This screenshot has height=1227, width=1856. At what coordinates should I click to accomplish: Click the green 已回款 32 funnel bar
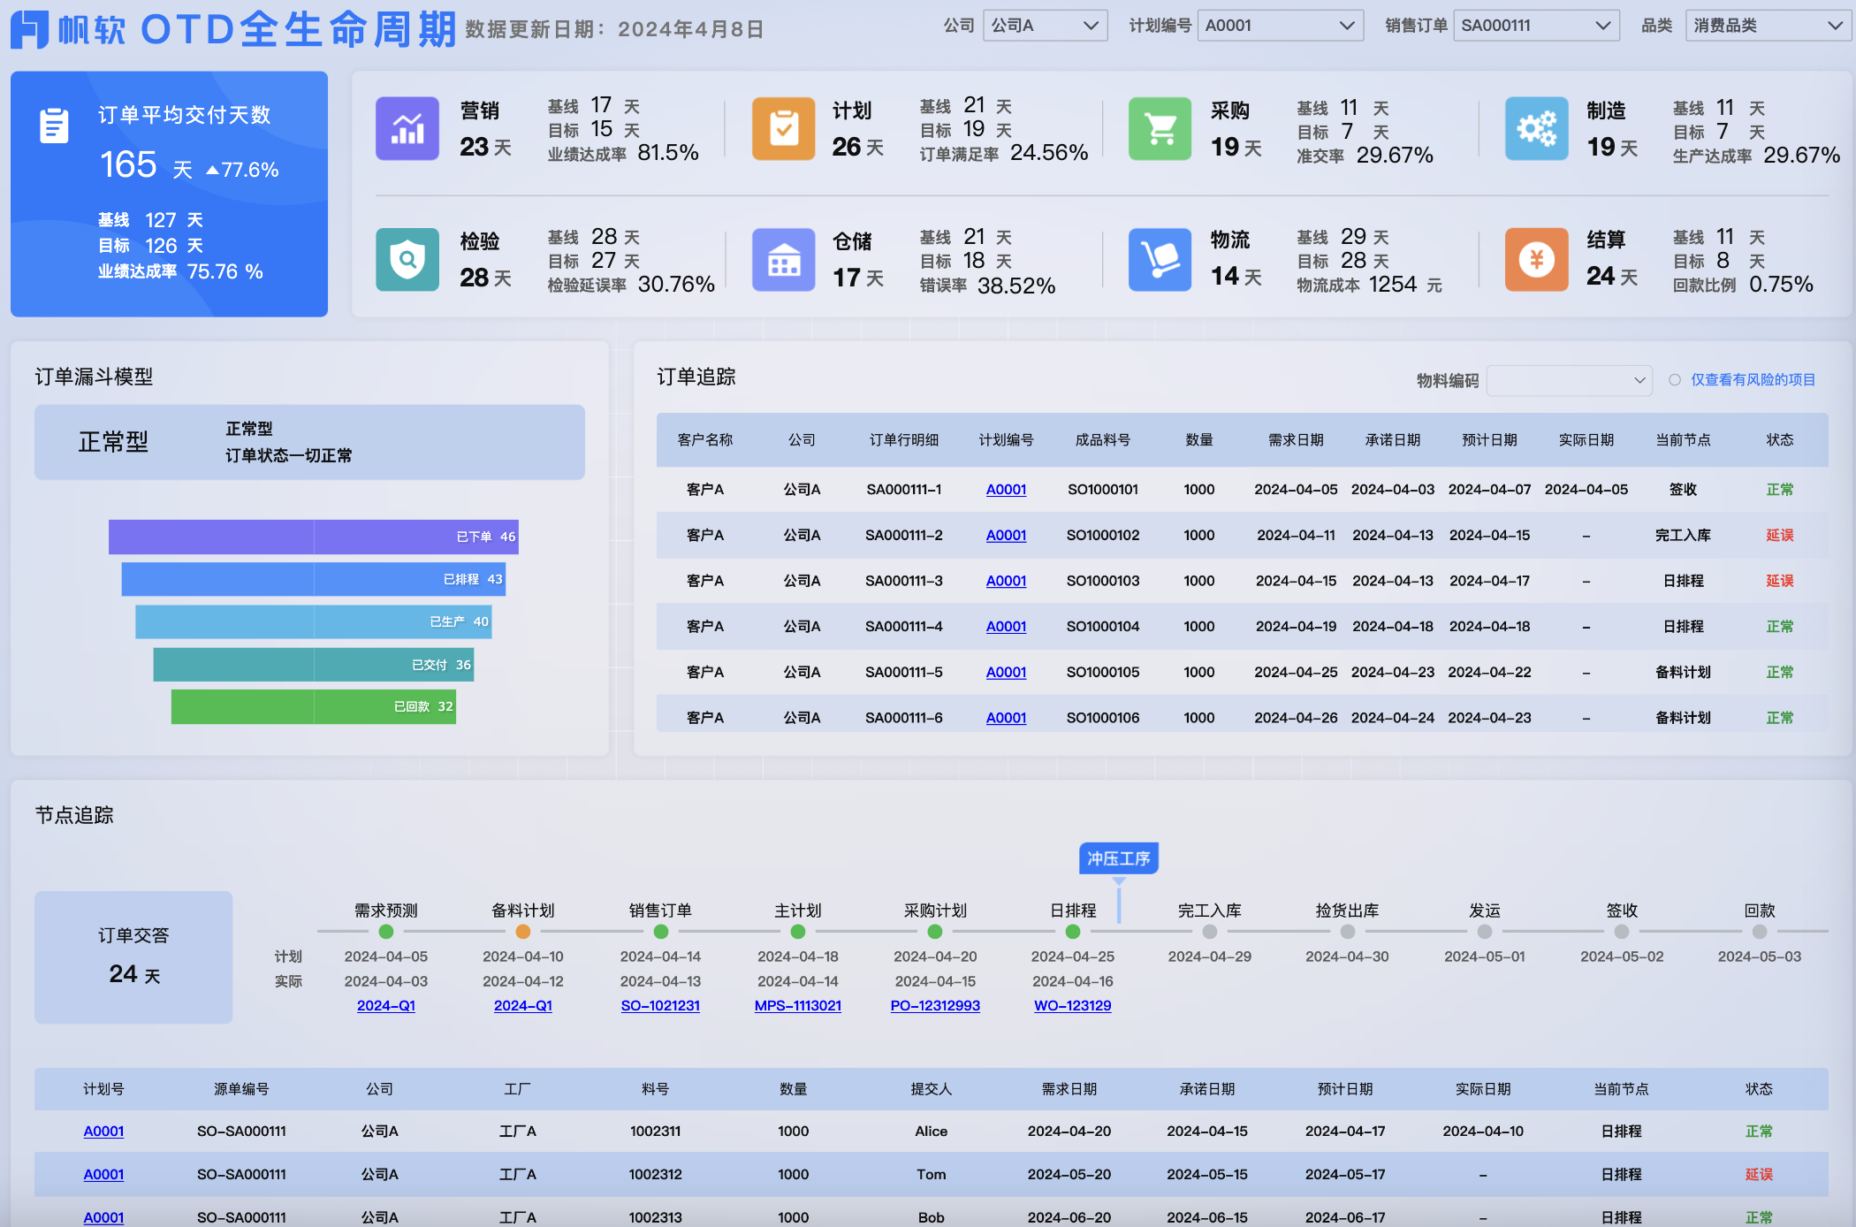coord(314,706)
